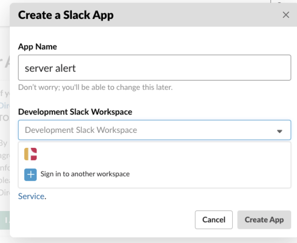Click the Cancel button
This screenshot has width=297, height=243.
coord(214,219)
